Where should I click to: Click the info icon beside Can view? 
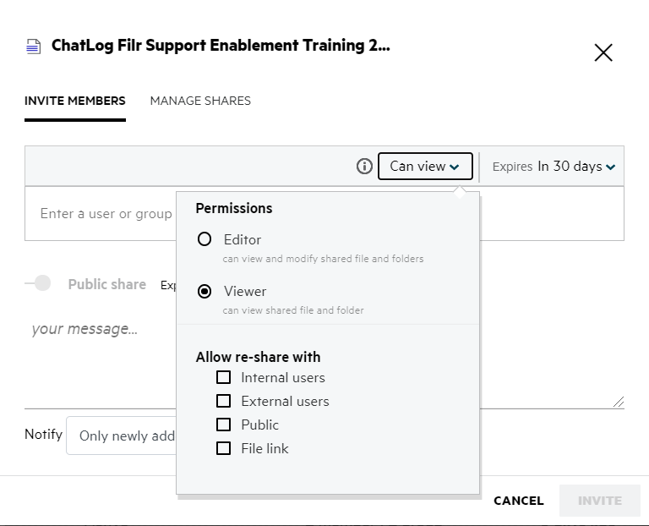coord(364,167)
